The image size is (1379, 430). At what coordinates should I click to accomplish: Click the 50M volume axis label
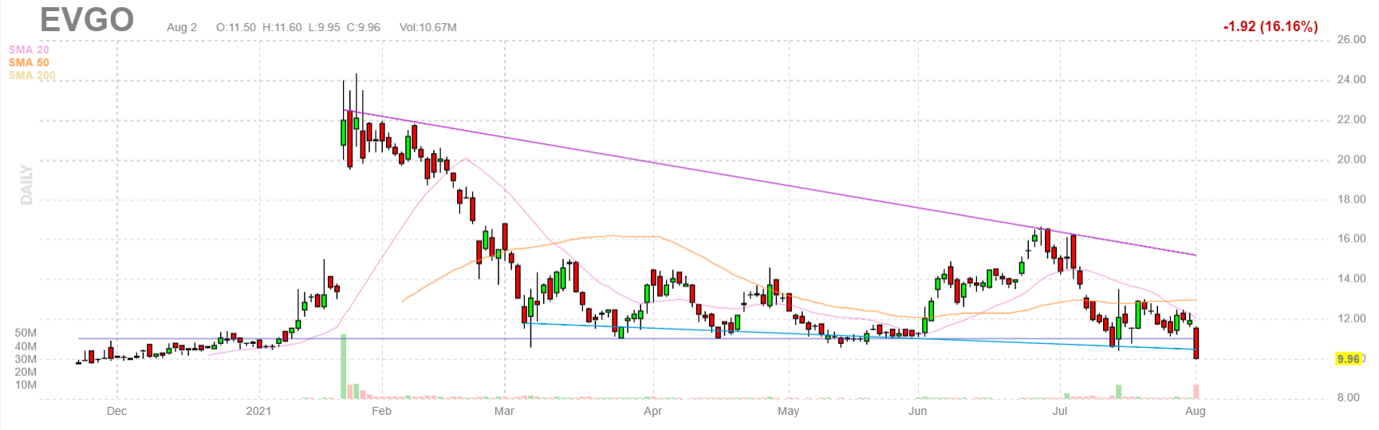point(26,333)
